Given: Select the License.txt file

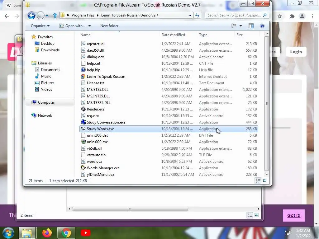Looking at the screenshot, I should [x=95, y=83].
